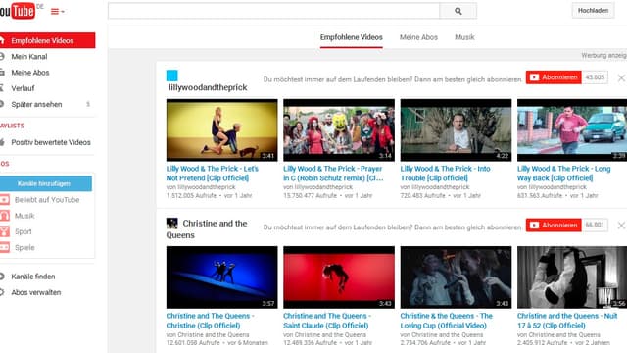The height and width of the screenshot is (353, 627).
Task: Open Positiv bewertete Videos playlist
Action: coord(51,142)
